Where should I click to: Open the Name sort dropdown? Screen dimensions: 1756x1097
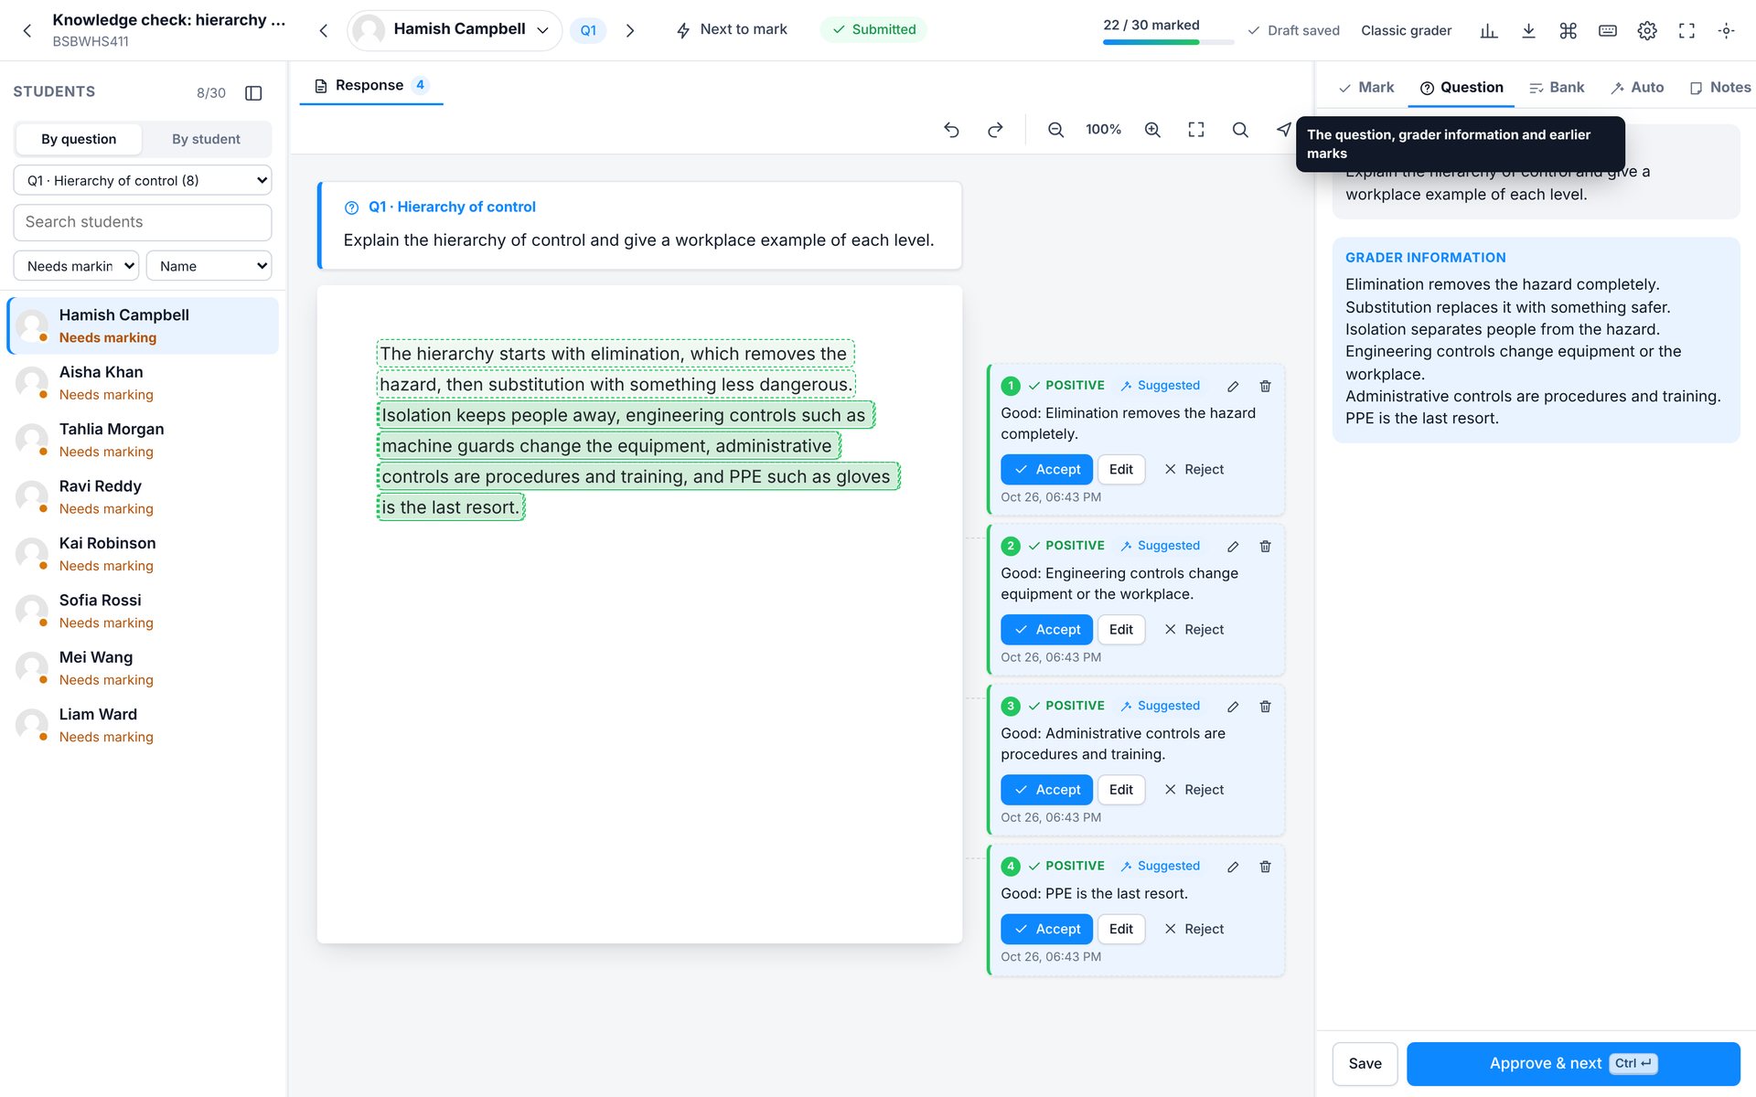click(209, 266)
